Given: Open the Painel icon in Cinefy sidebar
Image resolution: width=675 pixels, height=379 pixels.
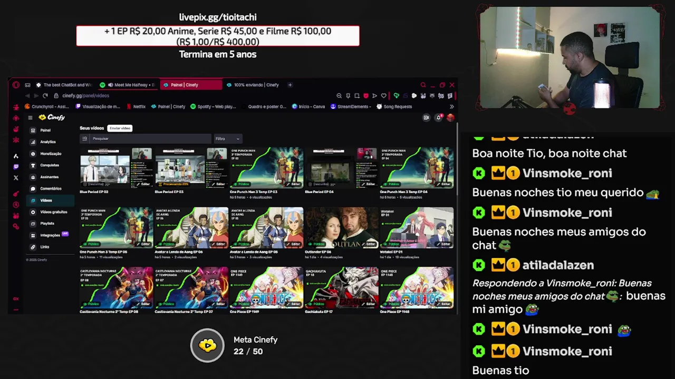Looking at the screenshot, I should pyautogui.click(x=33, y=130).
